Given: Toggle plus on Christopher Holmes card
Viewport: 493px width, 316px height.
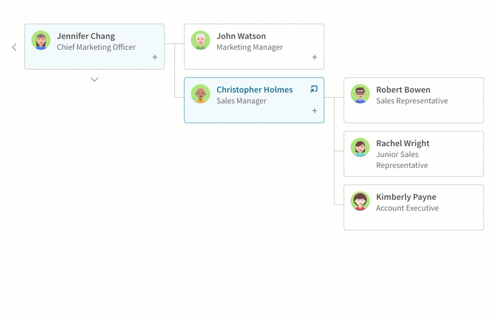Looking at the screenshot, I should [314, 110].
